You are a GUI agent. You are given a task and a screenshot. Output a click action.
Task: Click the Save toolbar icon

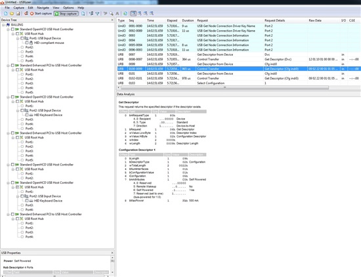tap(18, 14)
